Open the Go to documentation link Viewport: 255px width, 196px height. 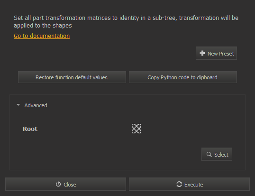tap(42, 36)
